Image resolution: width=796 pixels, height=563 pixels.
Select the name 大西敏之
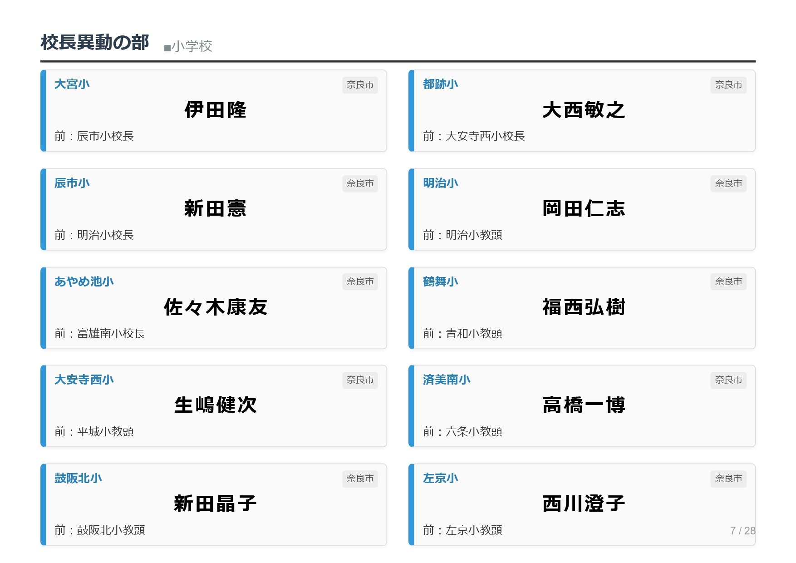[x=584, y=110]
